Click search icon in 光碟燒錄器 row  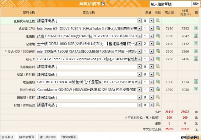click(x=158, y=67)
